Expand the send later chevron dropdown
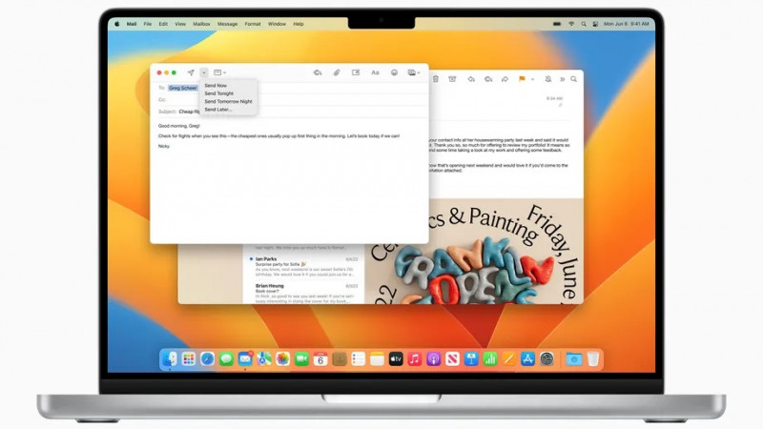Viewport: 763px width, 429px height. click(x=204, y=72)
